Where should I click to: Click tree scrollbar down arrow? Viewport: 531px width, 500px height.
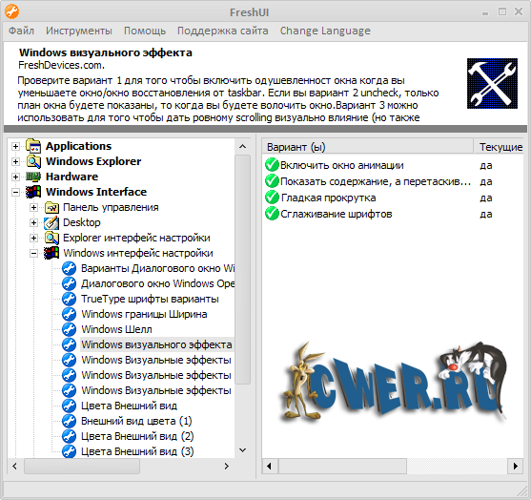pyautogui.click(x=242, y=450)
